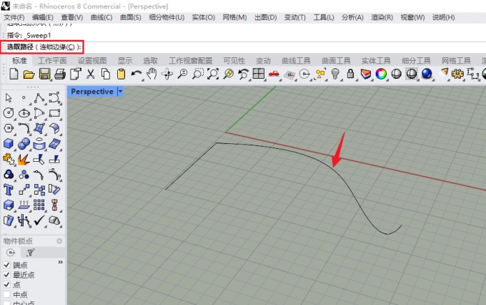Select the Ellipse tool
Viewport: 486px width, 305px height.
pos(24,113)
